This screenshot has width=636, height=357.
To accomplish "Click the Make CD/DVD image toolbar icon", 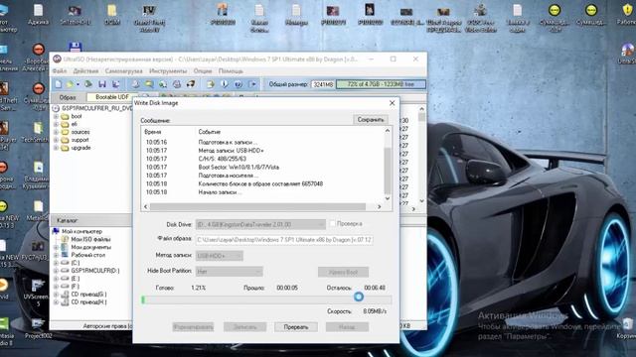I will 135,84.
